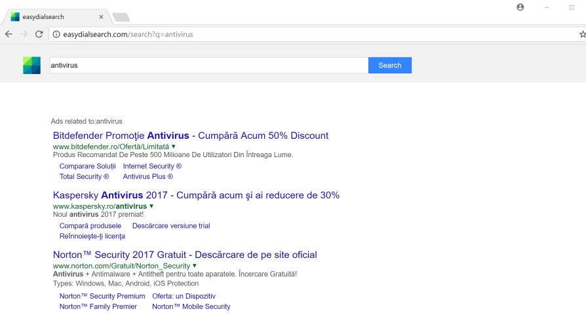
Task: Bookmark this page with the star icon
Action: click(x=582, y=34)
